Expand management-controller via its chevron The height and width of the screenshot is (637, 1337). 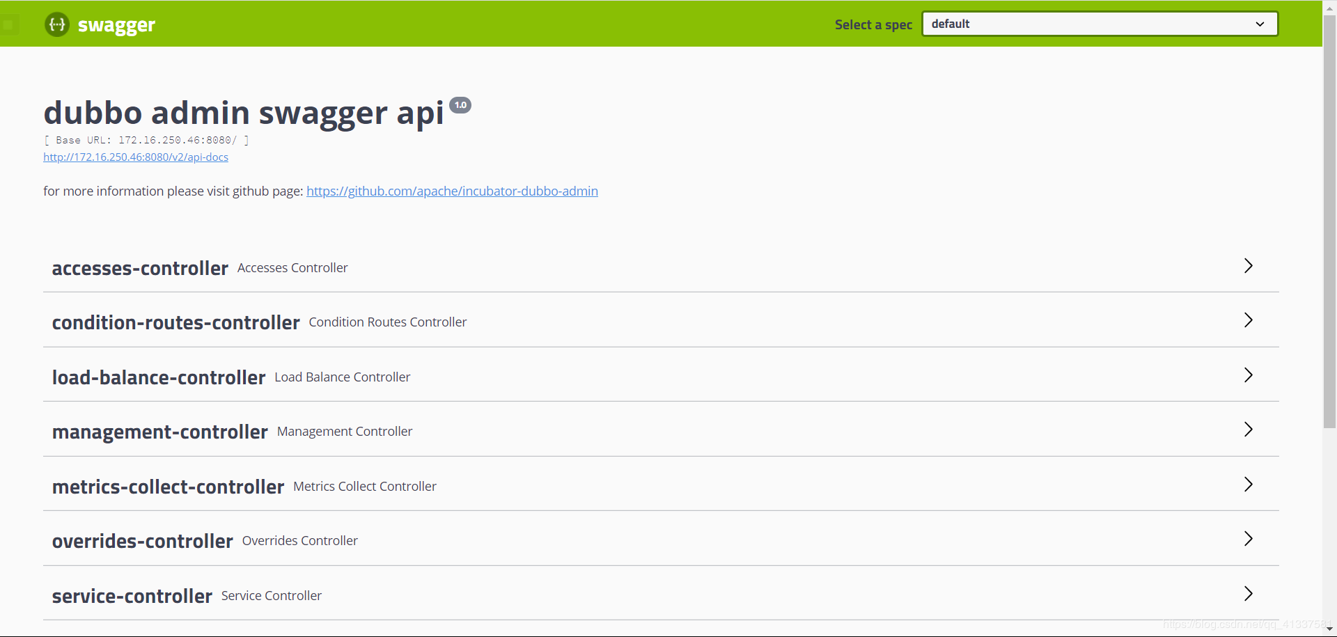pyautogui.click(x=1248, y=430)
